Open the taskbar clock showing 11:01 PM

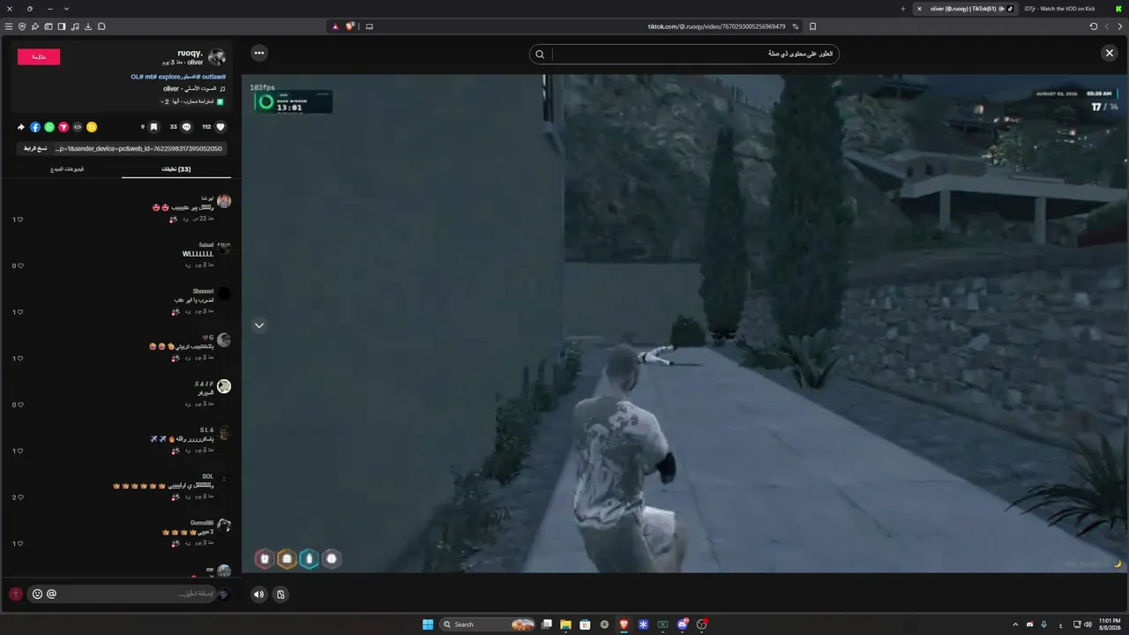[1110, 624]
